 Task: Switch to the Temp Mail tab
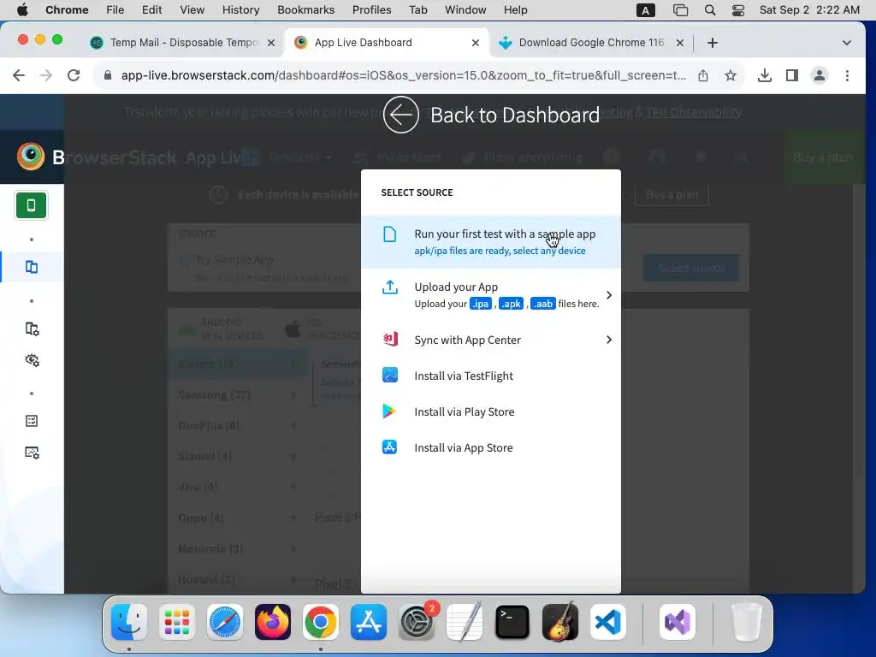[183, 43]
